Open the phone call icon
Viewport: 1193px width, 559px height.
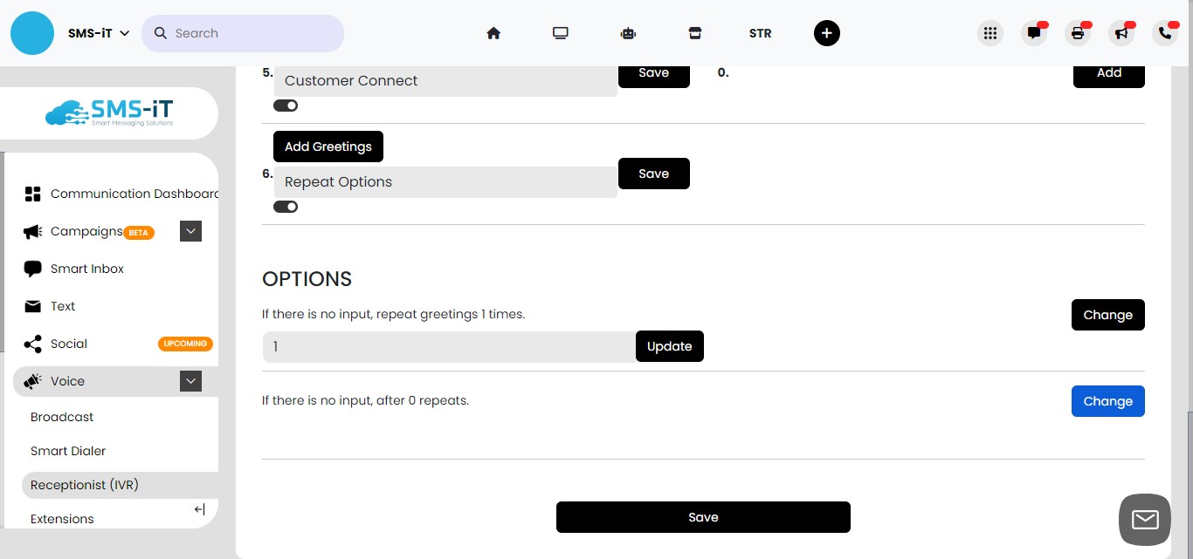[x=1163, y=32]
